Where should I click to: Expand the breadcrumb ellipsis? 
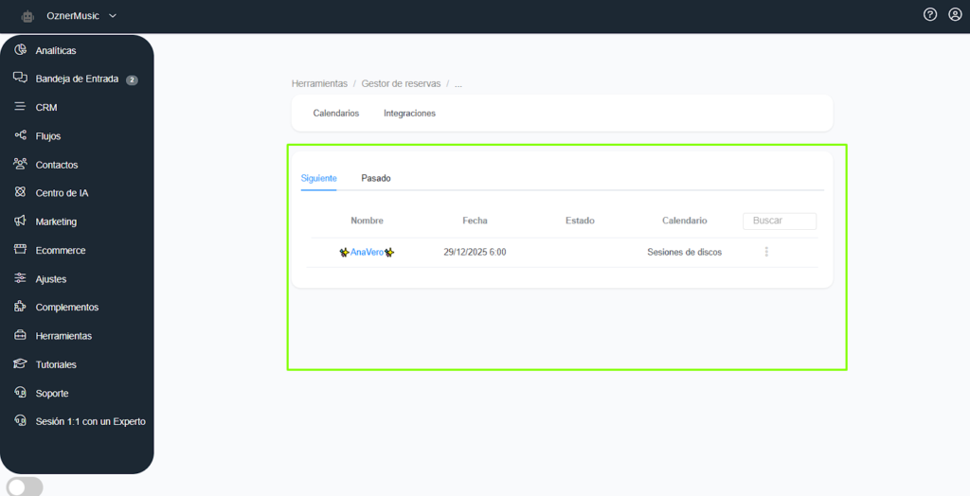coord(458,83)
